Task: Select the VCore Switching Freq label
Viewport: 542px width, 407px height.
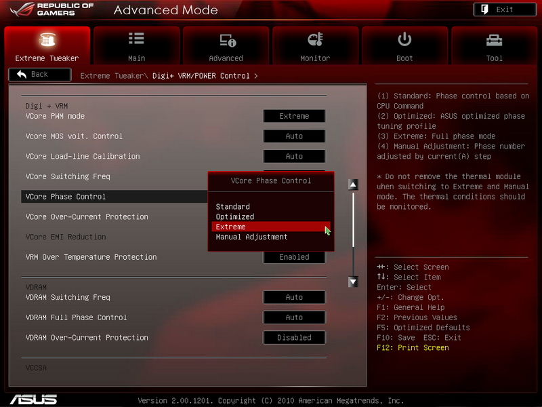Action: coord(68,176)
